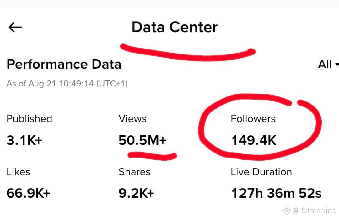Tap the 127h 36m 52s duration value

tap(276, 193)
